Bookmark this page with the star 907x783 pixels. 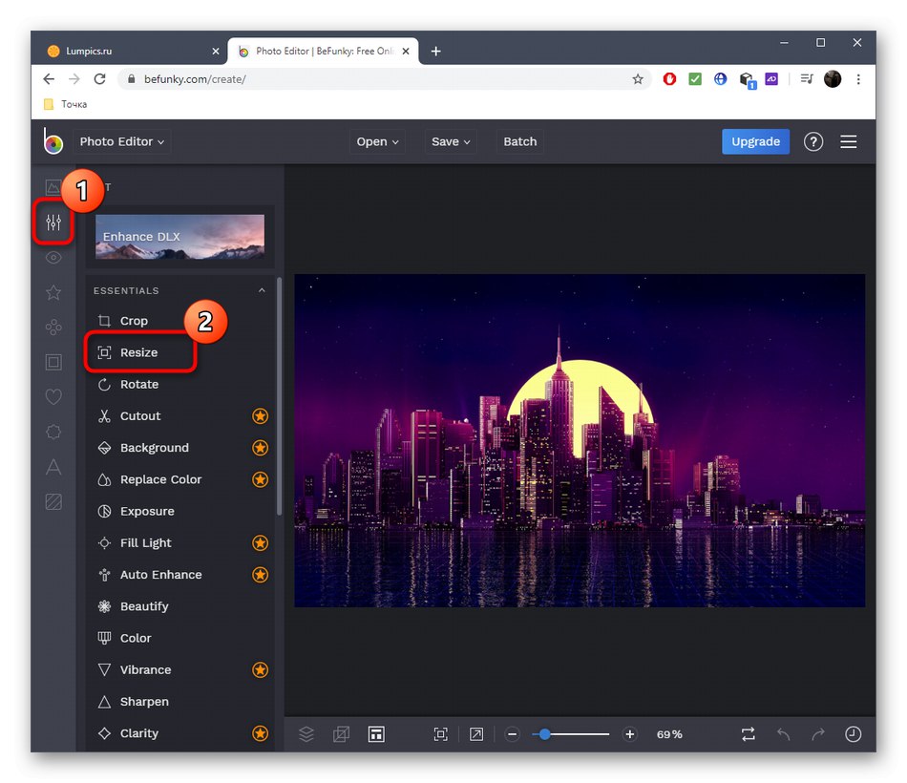638,79
